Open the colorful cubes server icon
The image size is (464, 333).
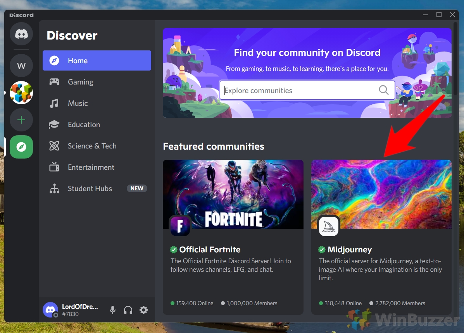pyautogui.click(x=21, y=93)
